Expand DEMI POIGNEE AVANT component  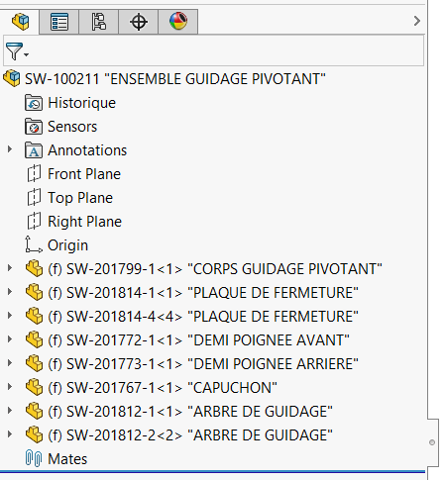pyautogui.click(x=10, y=339)
